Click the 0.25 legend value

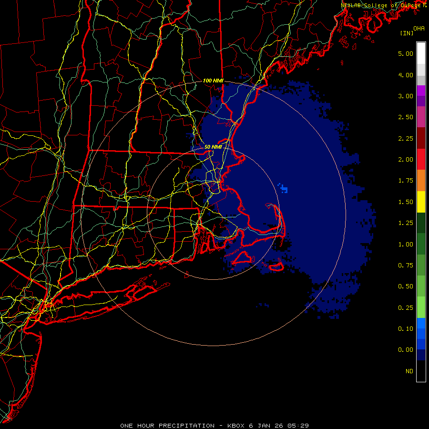coord(406,308)
